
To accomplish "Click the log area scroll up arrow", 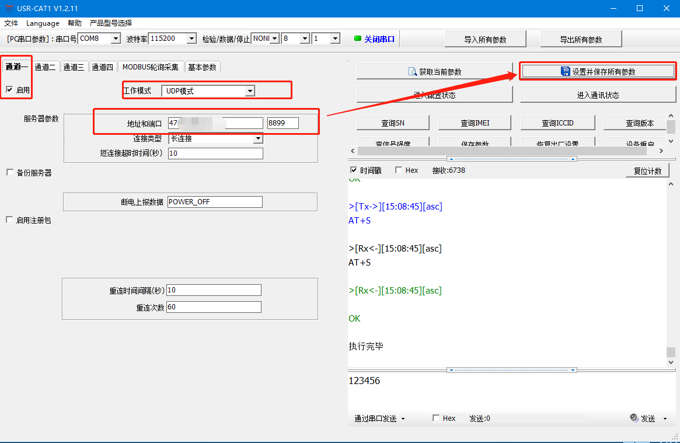I will point(671,184).
